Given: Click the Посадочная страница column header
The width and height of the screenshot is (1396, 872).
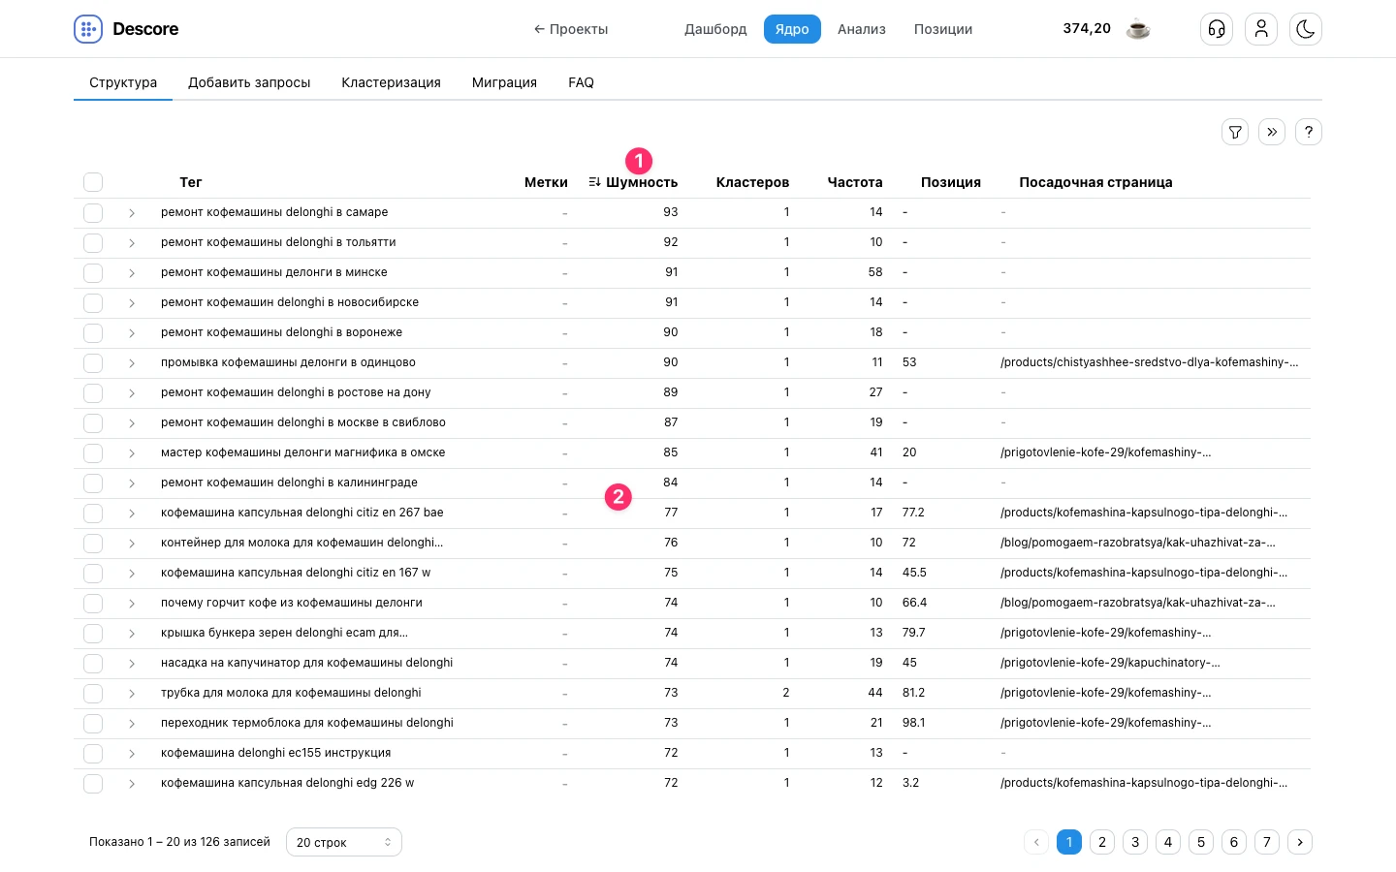Looking at the screenshot, I should tap(1095, 182).
